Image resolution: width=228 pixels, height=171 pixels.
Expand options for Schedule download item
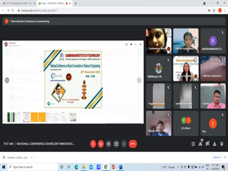(x=32, y=157)
